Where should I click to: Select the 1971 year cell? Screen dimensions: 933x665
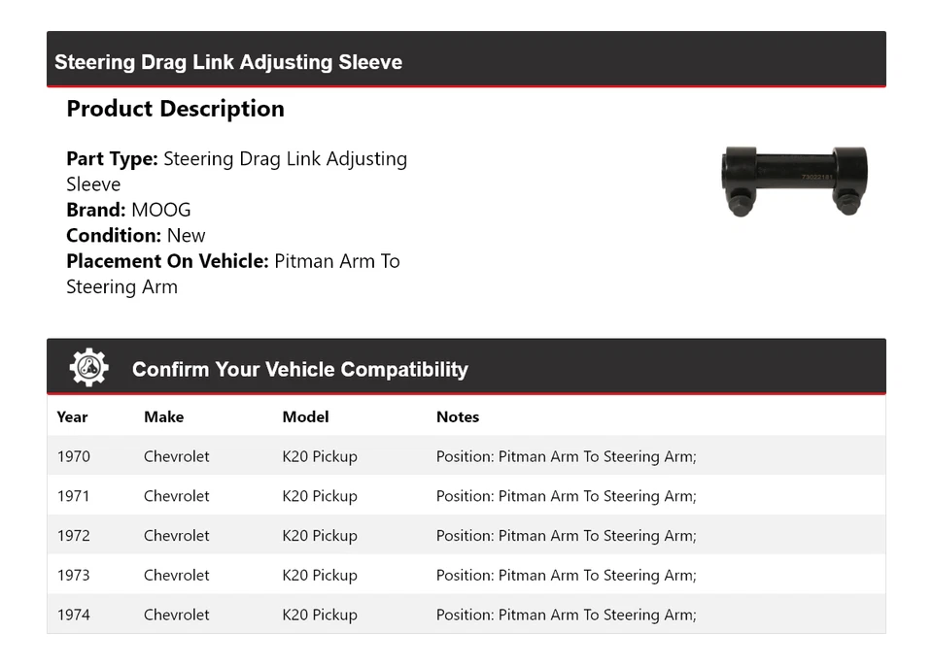pos(73,496)
